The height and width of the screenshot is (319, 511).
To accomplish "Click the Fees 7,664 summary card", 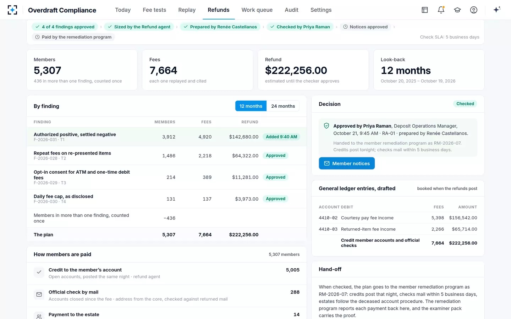I will [198, 70].
